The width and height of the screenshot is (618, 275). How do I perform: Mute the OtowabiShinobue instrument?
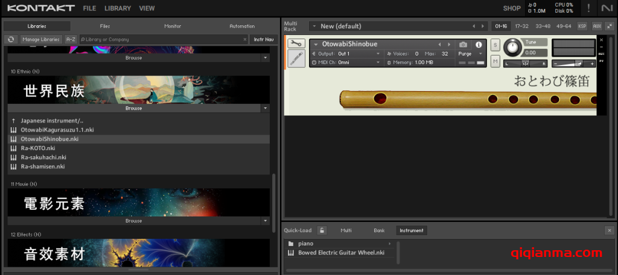tap(495, 62)
